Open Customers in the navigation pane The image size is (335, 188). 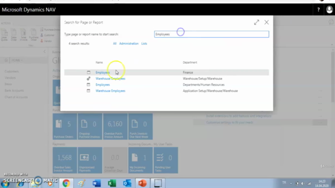pos(12,72)
